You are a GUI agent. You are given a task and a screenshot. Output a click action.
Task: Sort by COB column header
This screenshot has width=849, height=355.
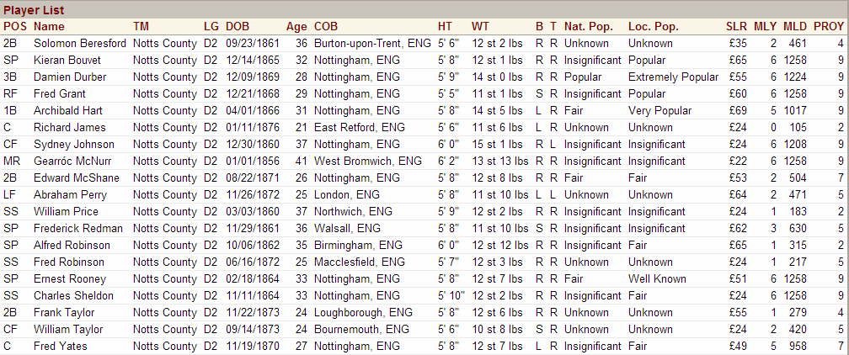[x=326, y=27]
